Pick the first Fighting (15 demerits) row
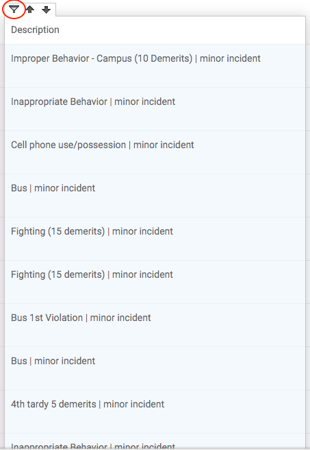This screenshot has height=450, width=310. (155, 239)
